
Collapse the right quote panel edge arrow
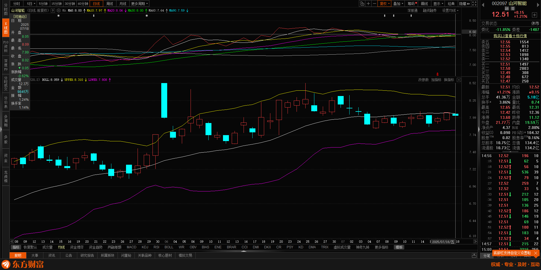tap(479, 130)
